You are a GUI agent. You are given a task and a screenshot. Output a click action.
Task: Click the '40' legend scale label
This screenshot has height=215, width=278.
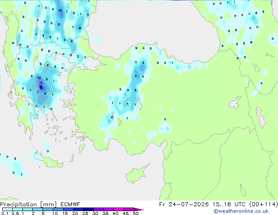click(x=115, y=213)
